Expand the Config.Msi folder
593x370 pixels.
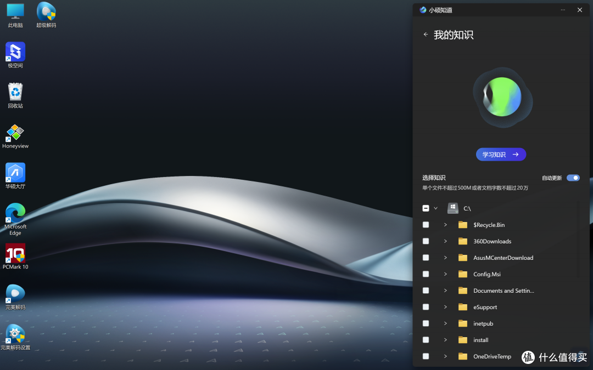tap(445, 274)
